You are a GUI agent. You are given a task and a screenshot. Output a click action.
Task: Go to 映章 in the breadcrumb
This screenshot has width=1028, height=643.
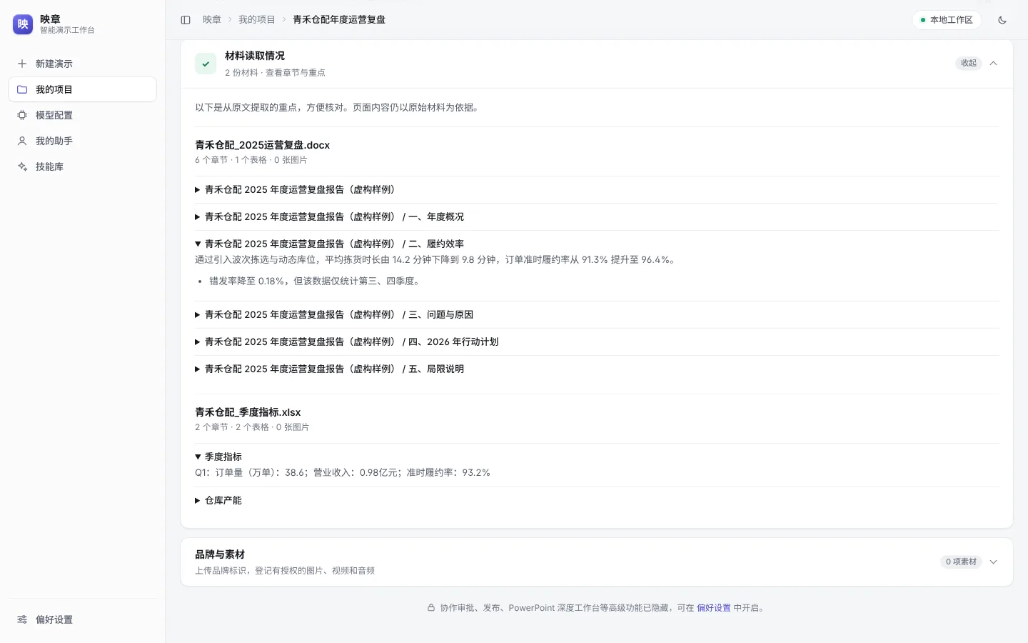212,20
